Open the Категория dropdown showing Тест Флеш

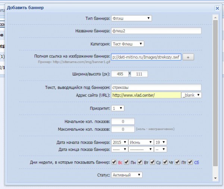coord(128,44)
